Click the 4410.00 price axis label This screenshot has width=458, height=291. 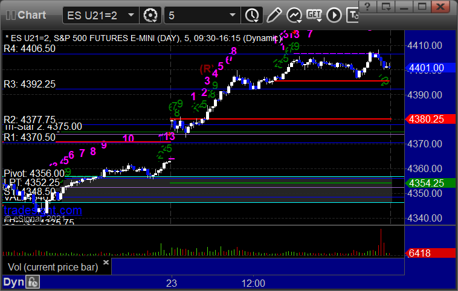coord(425,45)
